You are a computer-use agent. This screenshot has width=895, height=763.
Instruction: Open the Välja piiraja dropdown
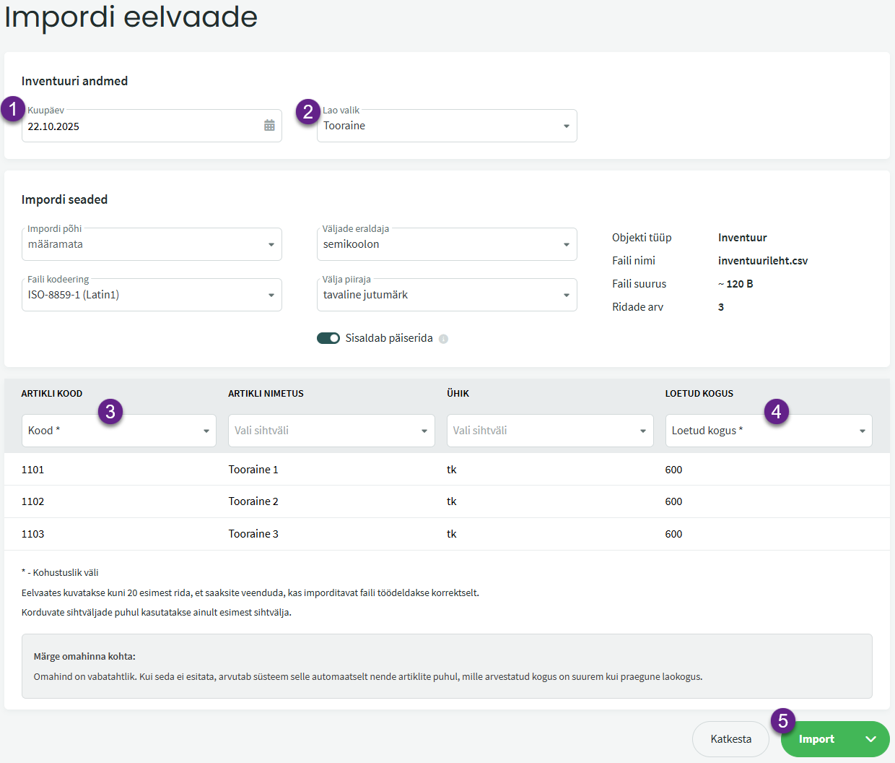(446, 295)
